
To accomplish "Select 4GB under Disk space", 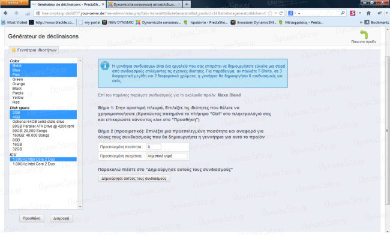I will click(x=43, y=117).
